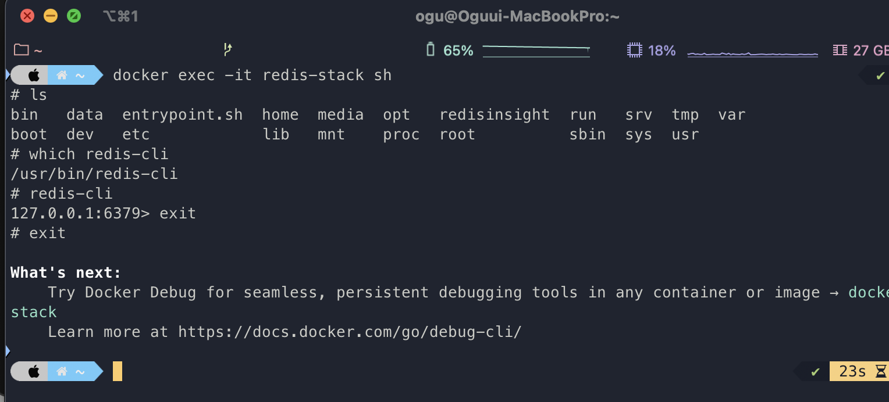This screenshot has width=889, height=402.
Task: Click the yellow cursor at bottom prompt
Action: point(118,371)
